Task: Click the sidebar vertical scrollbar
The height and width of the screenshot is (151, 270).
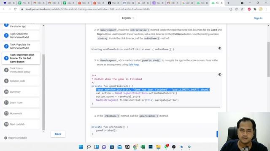Action: click(x=43, y=92)
